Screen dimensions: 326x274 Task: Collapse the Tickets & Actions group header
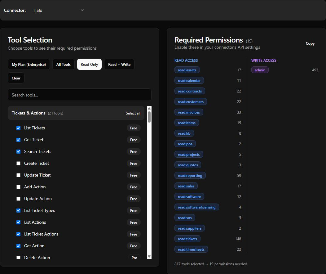point(76,113)
